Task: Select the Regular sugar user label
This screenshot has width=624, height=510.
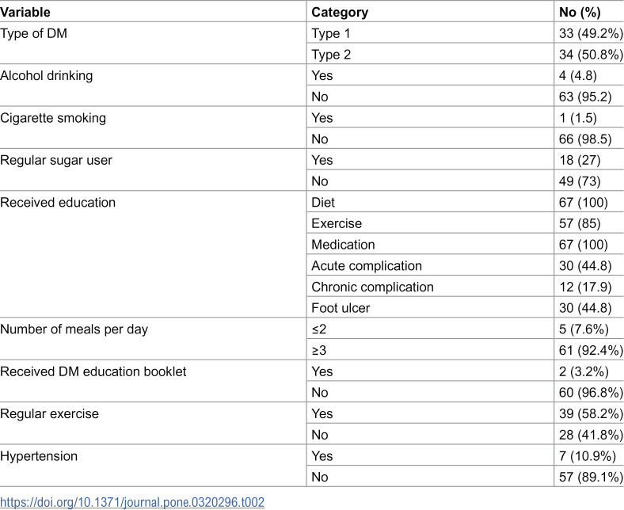Action: pos(56,160)
